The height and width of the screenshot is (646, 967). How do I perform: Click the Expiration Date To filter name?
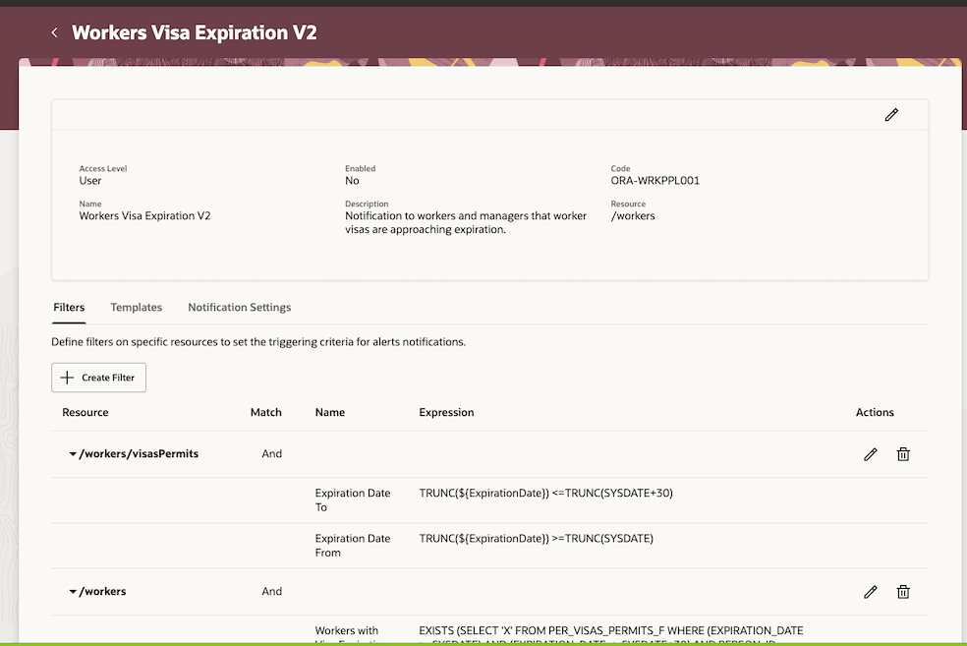(353, 499)
